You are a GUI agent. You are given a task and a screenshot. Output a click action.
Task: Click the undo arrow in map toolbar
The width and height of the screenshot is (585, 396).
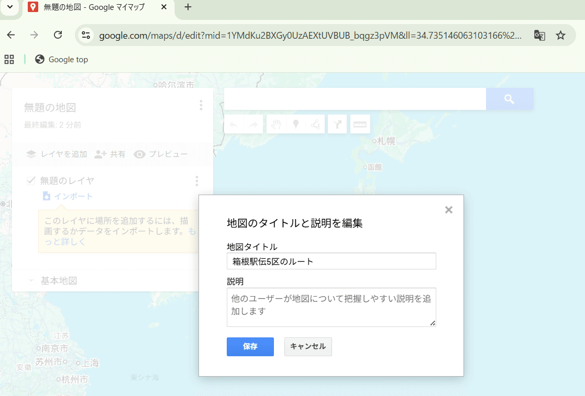(x=234, y=125)
